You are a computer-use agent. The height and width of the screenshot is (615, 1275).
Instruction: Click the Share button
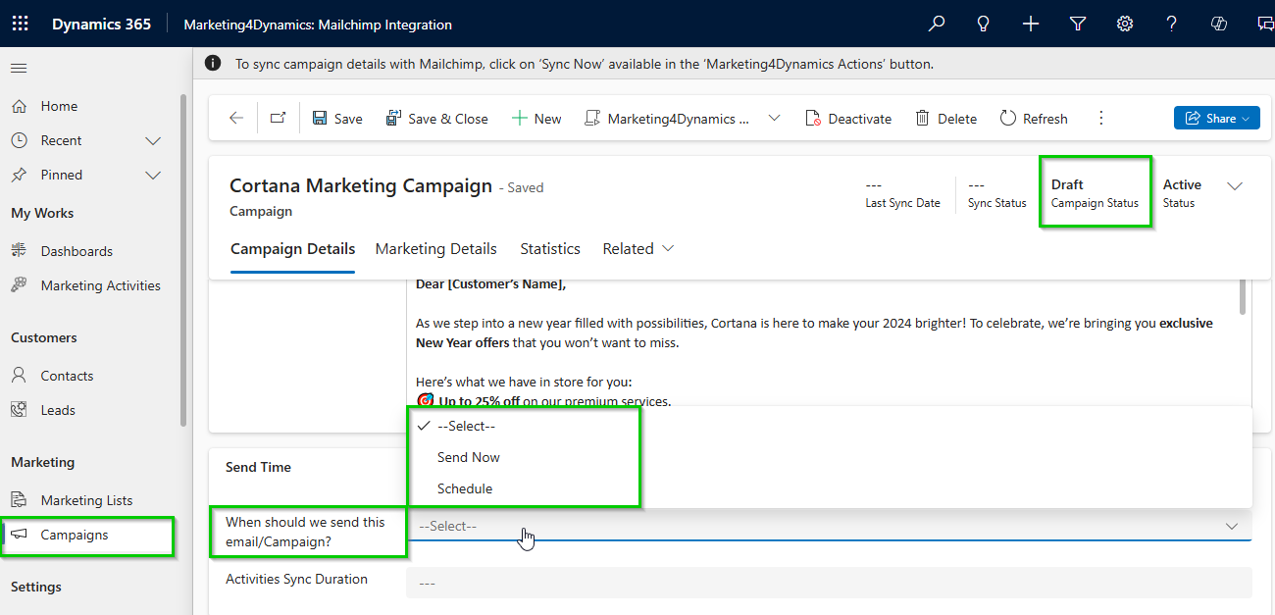pyautogui.click(x=1216, y=118)
